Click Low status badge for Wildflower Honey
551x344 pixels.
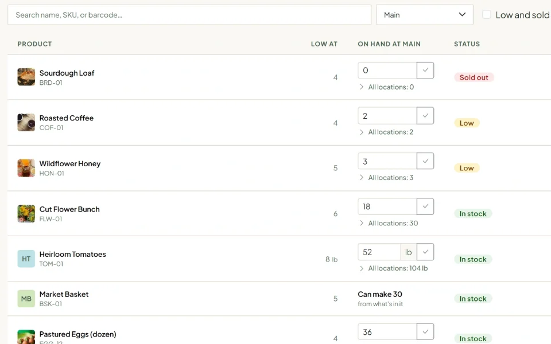click(467, 168)
